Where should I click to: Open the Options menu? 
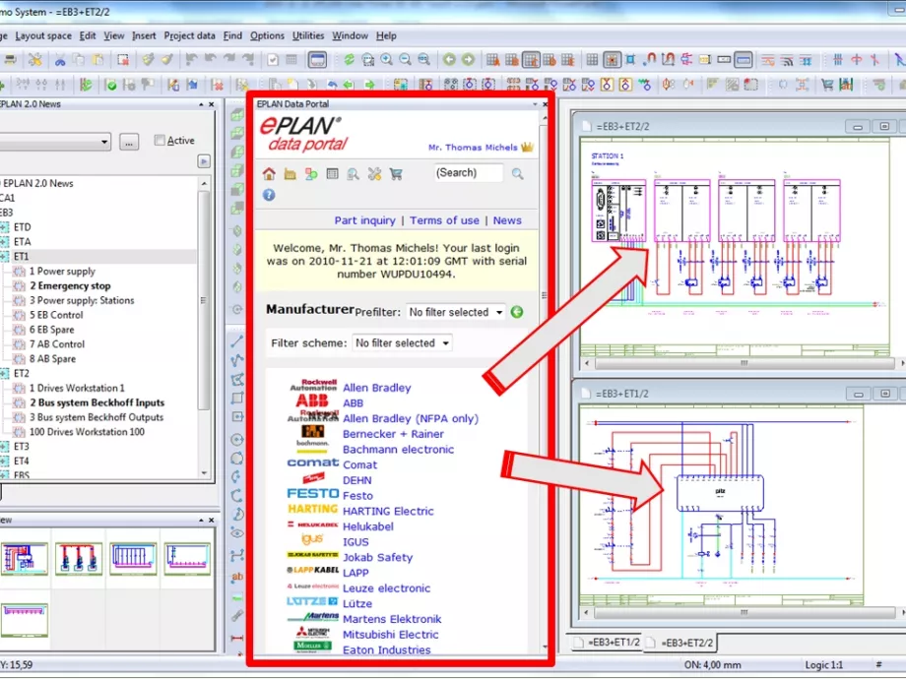(267, 35)
